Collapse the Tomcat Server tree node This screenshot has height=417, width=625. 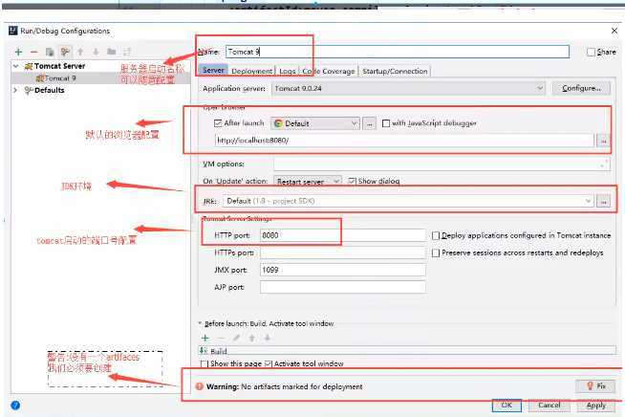(16, 66)
